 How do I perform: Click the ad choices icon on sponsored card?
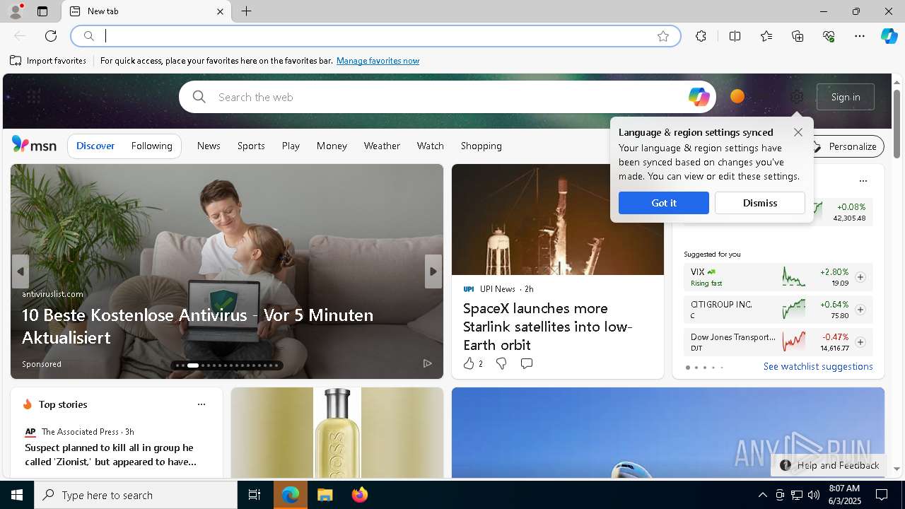pos(427,363)
